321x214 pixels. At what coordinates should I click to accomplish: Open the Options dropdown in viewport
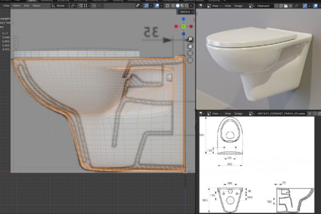[186, 12]
